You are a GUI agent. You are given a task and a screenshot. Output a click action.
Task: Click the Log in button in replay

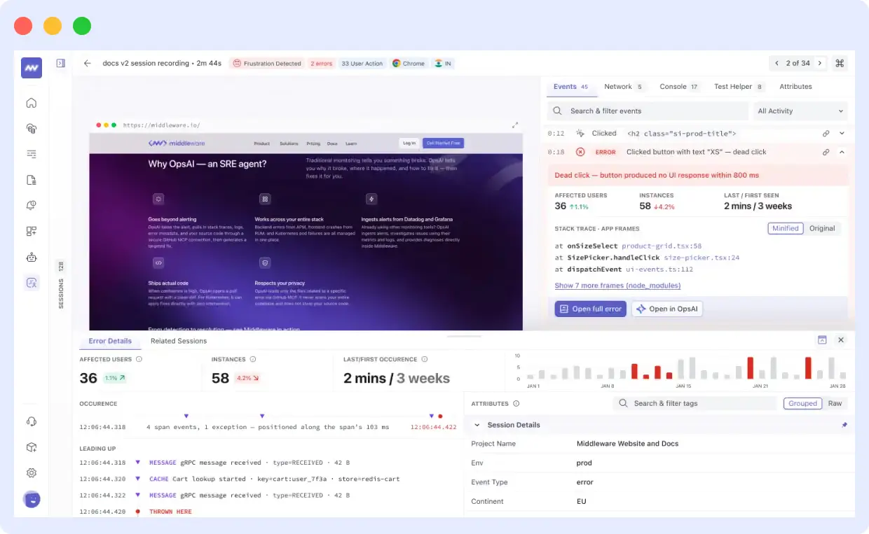point(409,143)
